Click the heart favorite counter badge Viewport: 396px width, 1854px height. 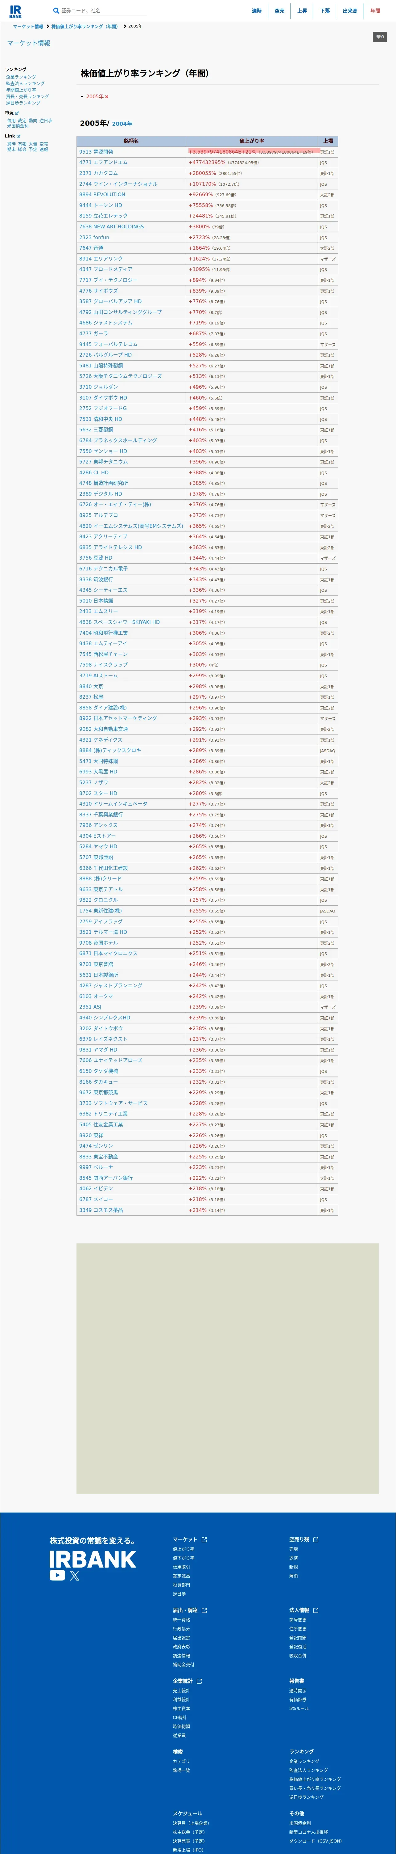(x=379, y=37)
